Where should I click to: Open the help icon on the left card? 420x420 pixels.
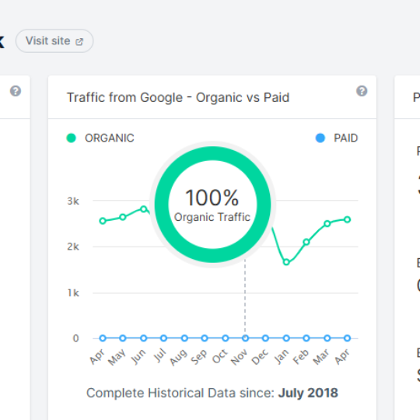16,91
